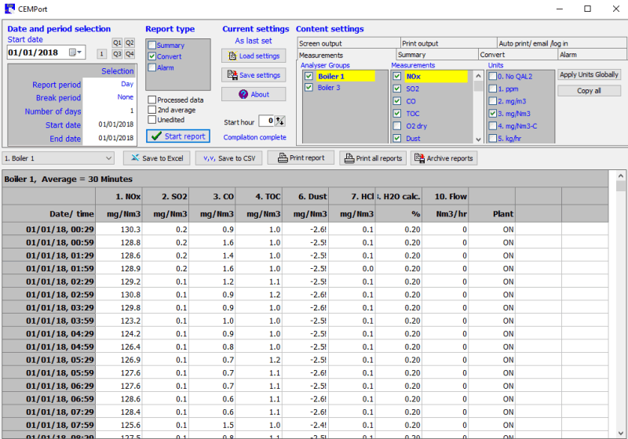This screenshot has height=439, width=628.
Task: Enable the Summary report type checkbox
Action: pyautogui.click(x=152, y=45)
